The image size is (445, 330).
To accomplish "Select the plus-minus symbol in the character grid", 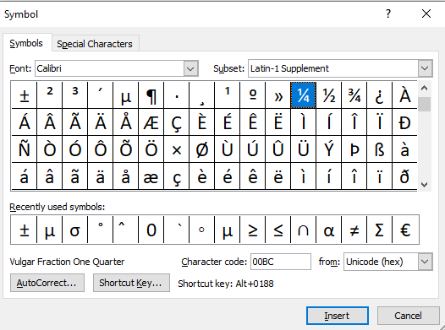I will 25,95.
